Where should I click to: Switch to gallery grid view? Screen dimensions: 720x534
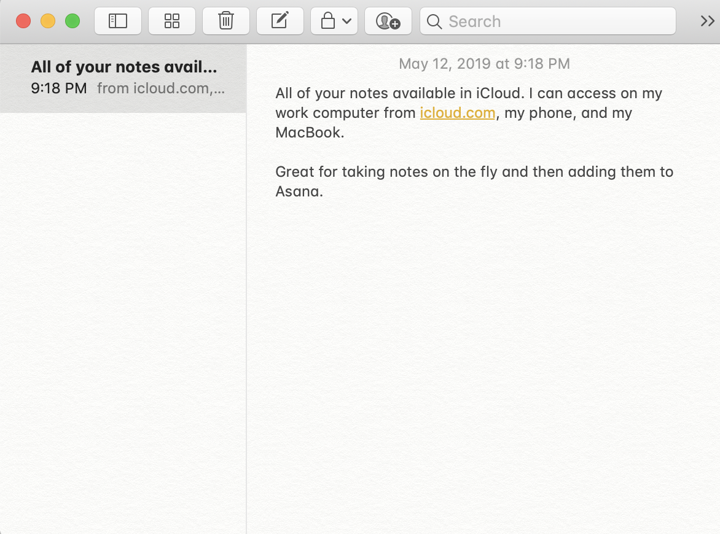[x=172, y=21]
